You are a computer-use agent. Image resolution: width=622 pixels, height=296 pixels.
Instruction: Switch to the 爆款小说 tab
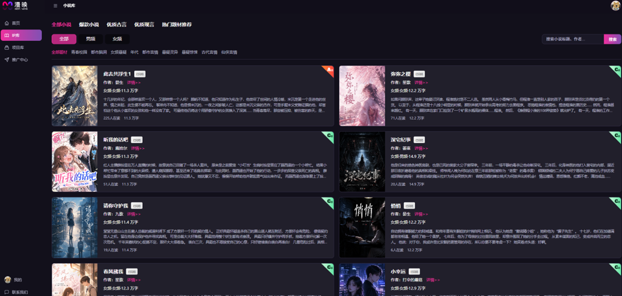pyautogui.click(x=89, y=25)
